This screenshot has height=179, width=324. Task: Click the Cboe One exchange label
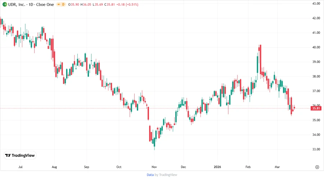pyautogui.click(x=45, y=4)
